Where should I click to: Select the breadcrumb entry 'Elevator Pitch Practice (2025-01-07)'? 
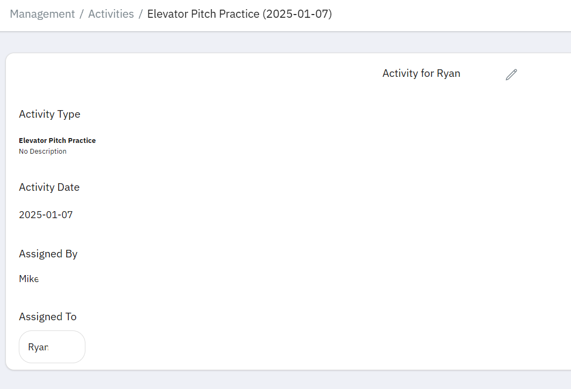point(240,13)
